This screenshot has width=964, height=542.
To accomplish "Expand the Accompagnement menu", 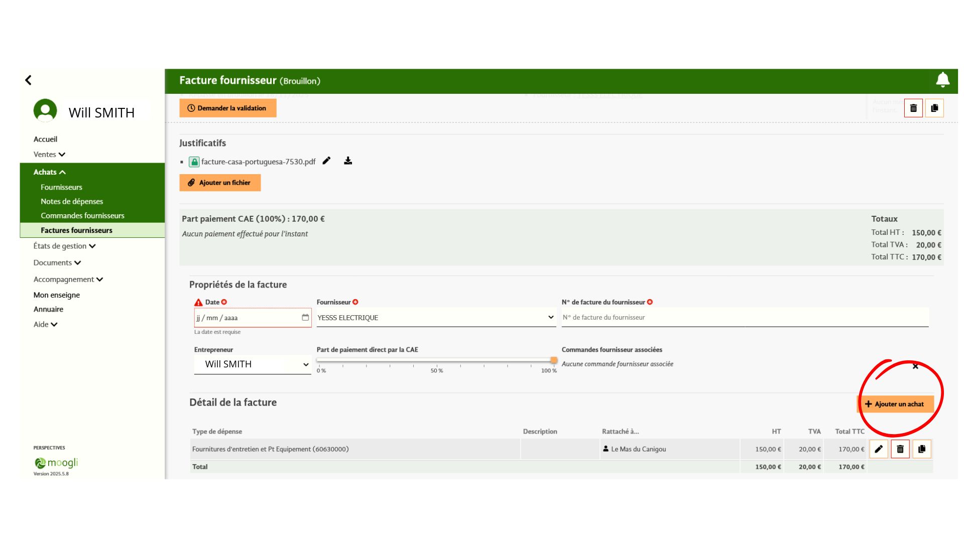I will 68,280.
